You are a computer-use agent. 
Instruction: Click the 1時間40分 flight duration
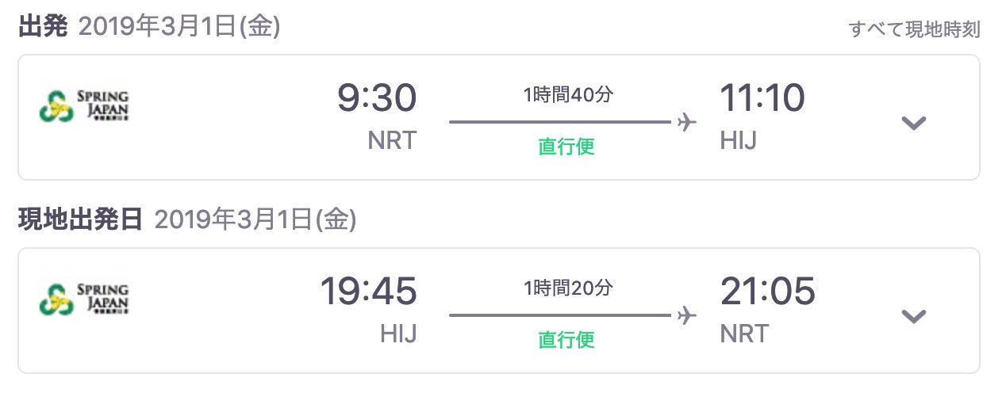pos(568,95)
